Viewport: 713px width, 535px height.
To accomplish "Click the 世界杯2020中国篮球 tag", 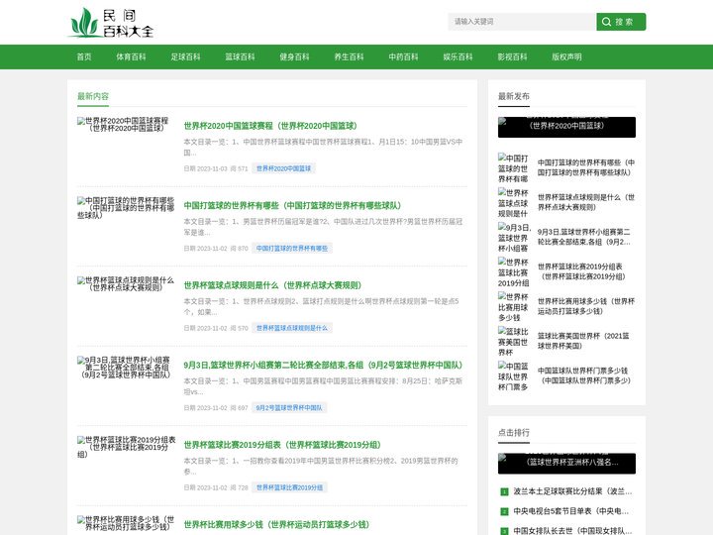I will tap(284, 168).
